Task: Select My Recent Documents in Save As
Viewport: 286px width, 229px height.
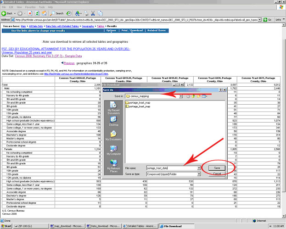Action: coord(113,108)
